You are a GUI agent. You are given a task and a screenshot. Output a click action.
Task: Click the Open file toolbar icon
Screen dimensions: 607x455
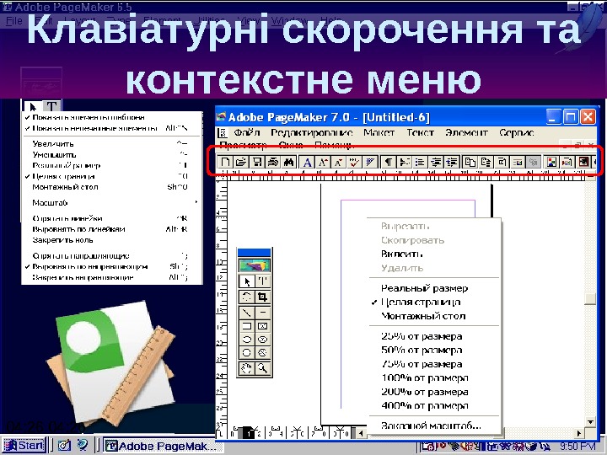click(x=241, y=161)
